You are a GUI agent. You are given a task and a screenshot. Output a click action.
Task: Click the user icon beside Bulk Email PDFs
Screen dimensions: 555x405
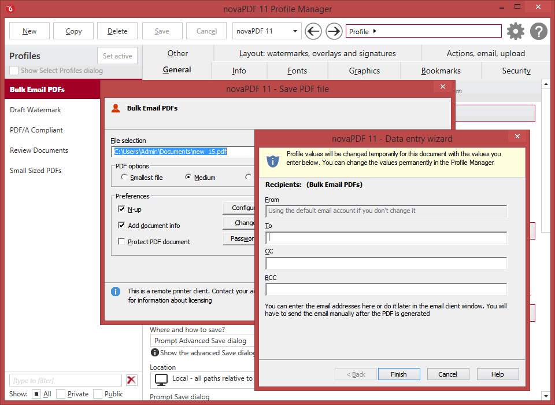pos(116,108)
